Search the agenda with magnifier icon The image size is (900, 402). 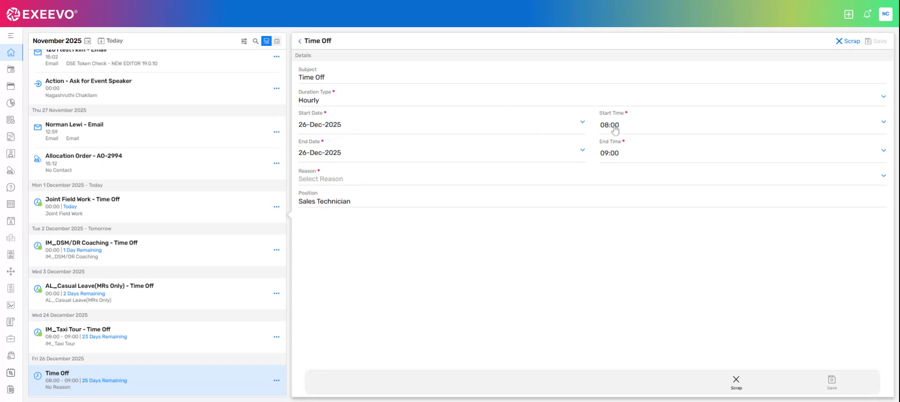(x=255, y=41)
